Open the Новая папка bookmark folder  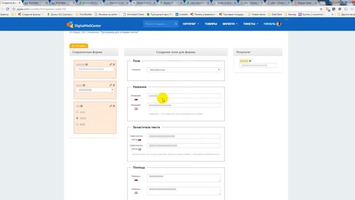[x=256, y=14]
